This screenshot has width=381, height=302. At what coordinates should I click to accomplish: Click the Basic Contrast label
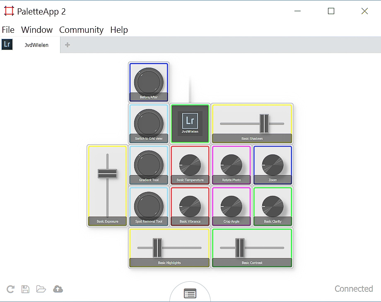pos(252,263)
